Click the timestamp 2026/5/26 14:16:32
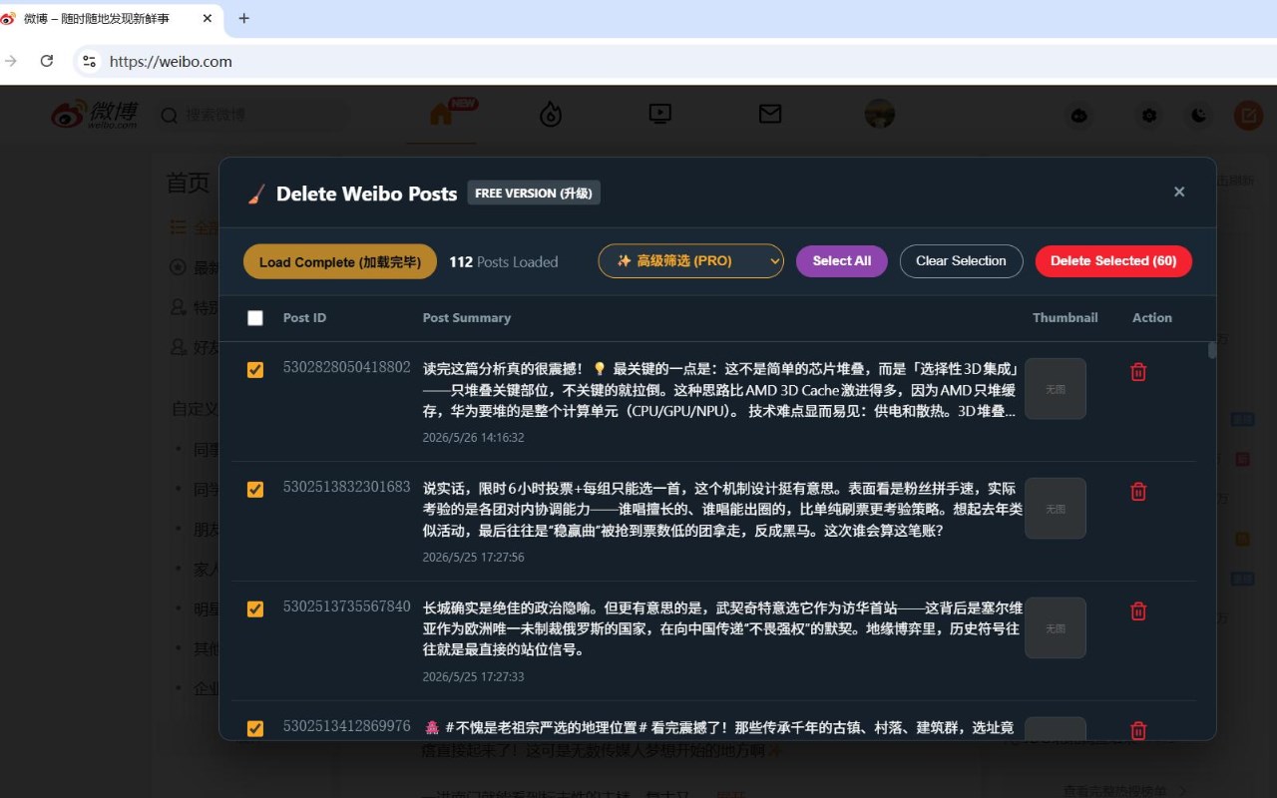The width and height of the screenshot is (1277, 798). pos(474,438)
